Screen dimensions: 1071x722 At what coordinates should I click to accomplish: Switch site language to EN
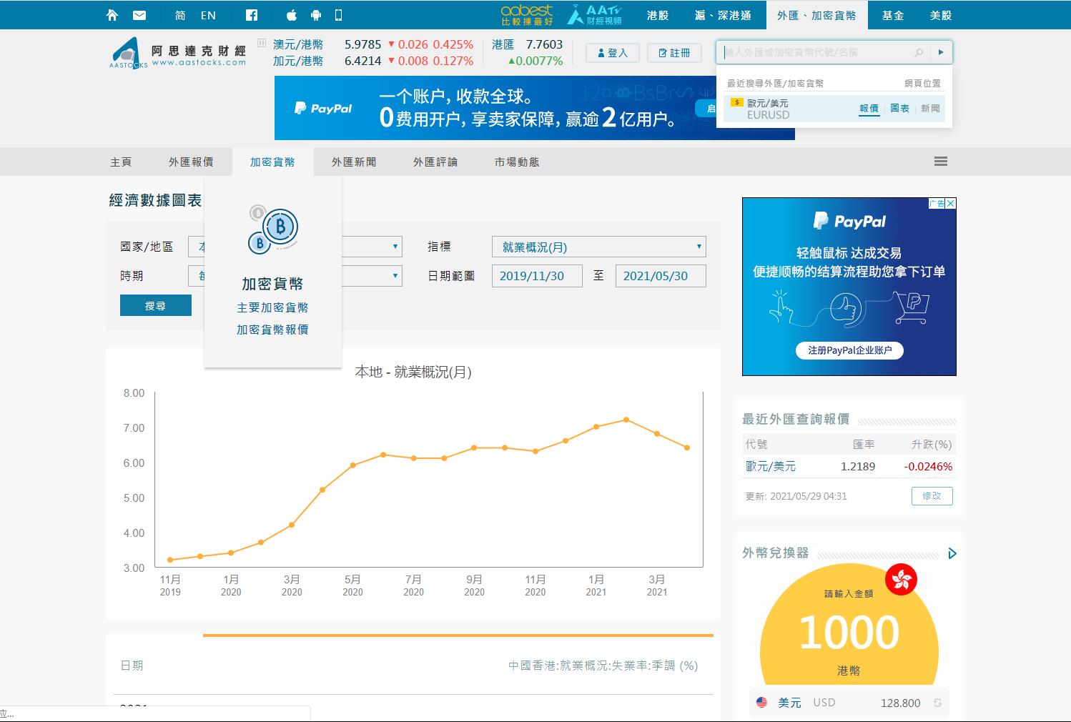208,15
